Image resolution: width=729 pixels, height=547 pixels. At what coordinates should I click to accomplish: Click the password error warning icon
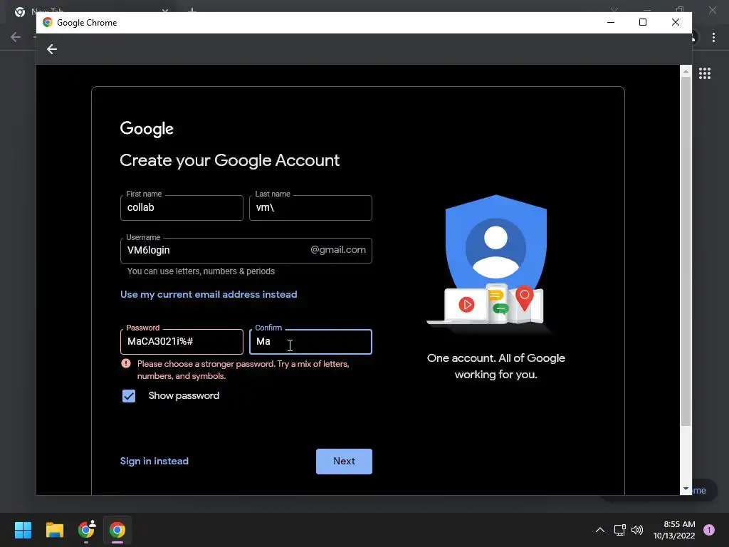tap(126, 364)
